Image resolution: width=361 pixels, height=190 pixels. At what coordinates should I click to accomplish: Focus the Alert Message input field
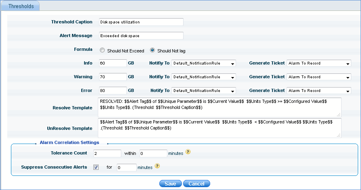point(141,36)
